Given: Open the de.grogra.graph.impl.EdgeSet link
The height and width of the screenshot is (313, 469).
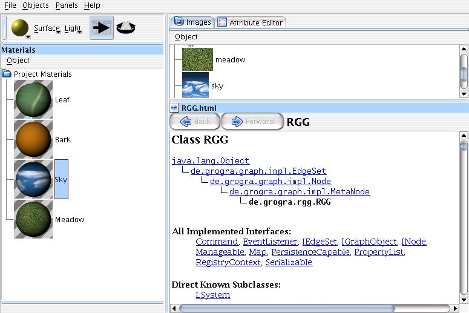Looking at the screenshot, I should [x=258, y=171].
